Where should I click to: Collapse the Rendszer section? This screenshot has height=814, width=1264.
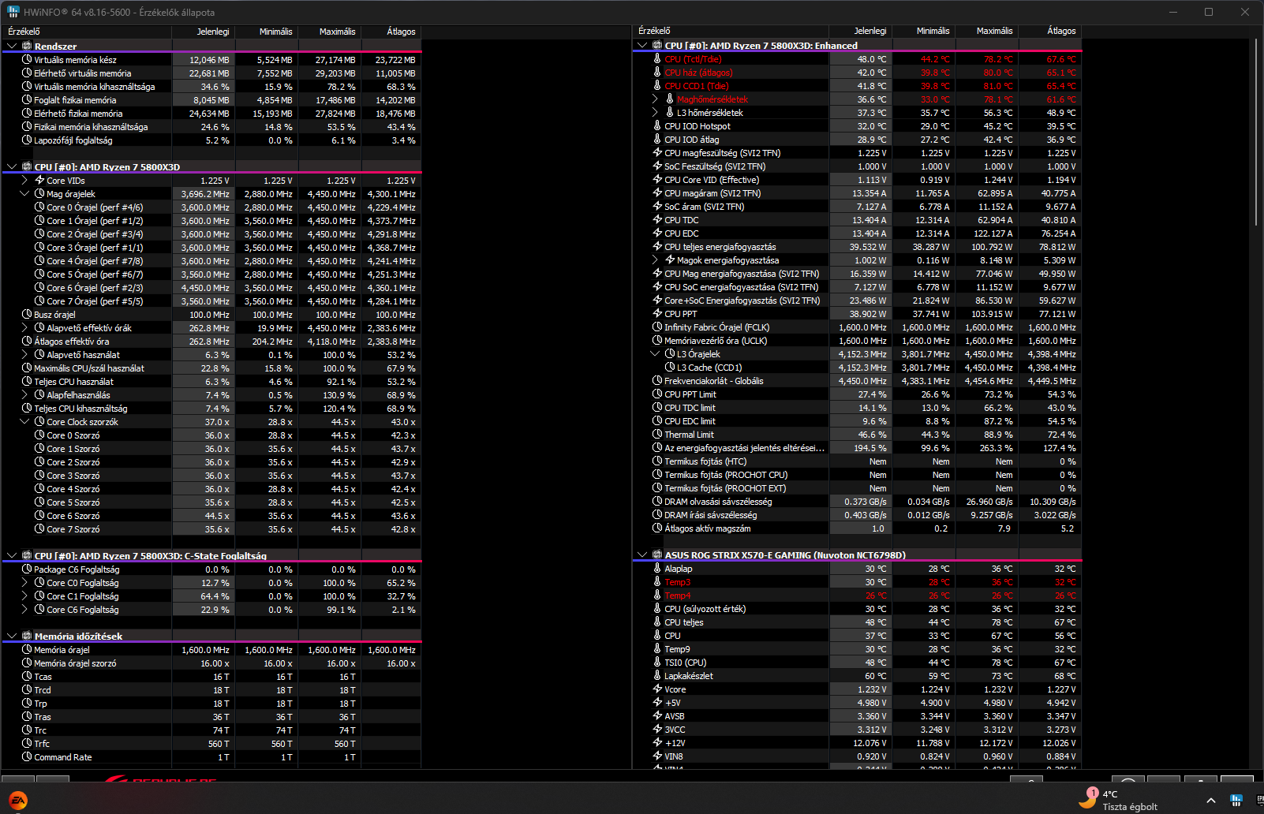tap(12, 47)
